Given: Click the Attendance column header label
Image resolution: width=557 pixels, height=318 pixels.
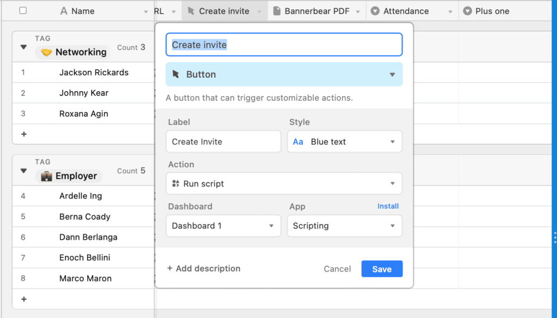Looking at the screenshot, I should pos(406,11).
